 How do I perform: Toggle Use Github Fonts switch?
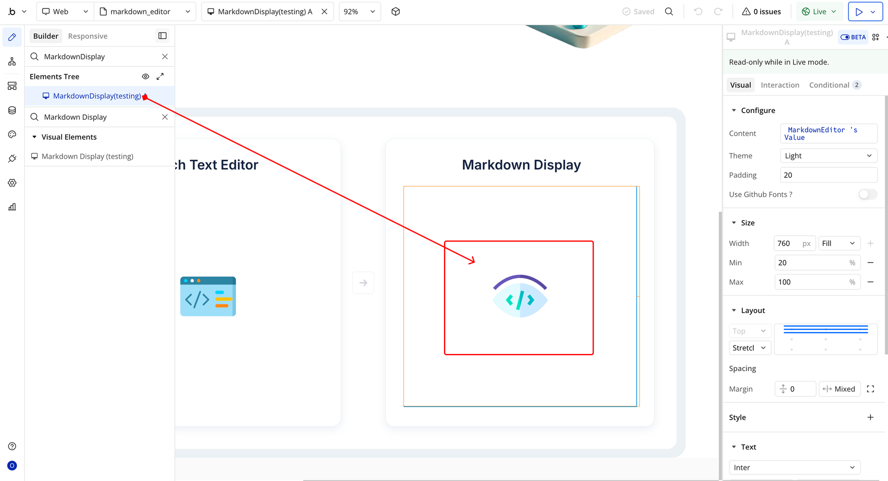click(867, 194)
